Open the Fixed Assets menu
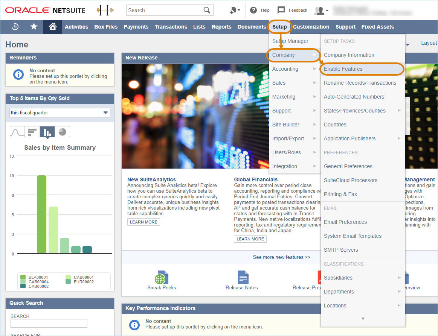The height and width of the screenshot is (336, 438). click(378, 27)
